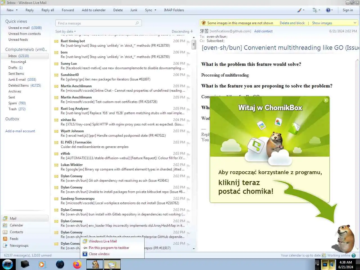Image resolution: width=360 pixels, height=270 pixels.
Task: Click the magnifier icon in search box
Action: (x=137, y=23)
